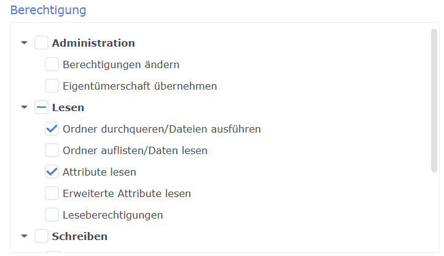Collapse the Administration group arrow
The width and height of the screenshot is (444, 256).
pos(25,43)
